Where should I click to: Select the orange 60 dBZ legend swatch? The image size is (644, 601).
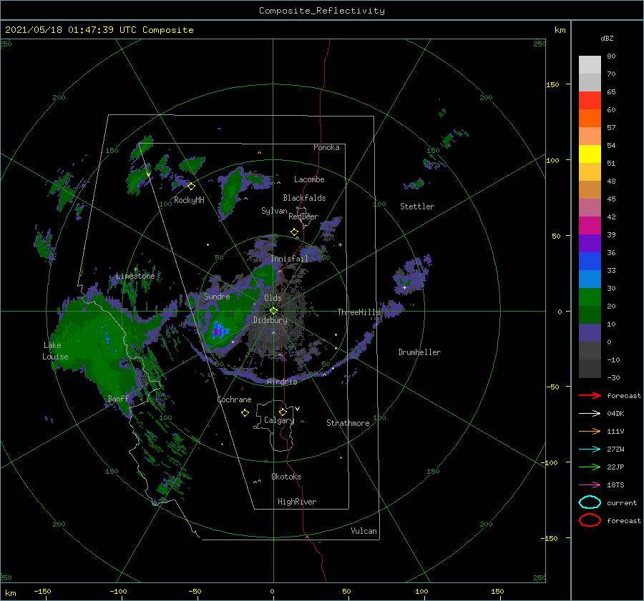[590, 118]
